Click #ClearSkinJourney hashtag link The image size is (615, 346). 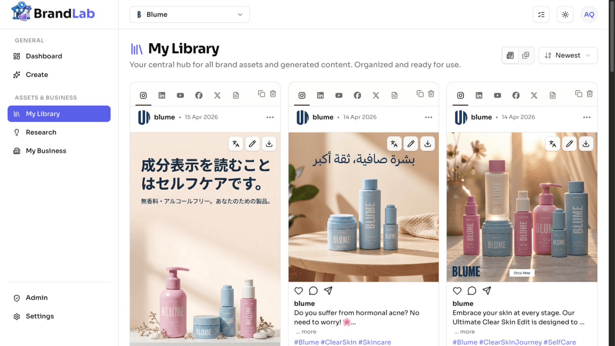510,342
